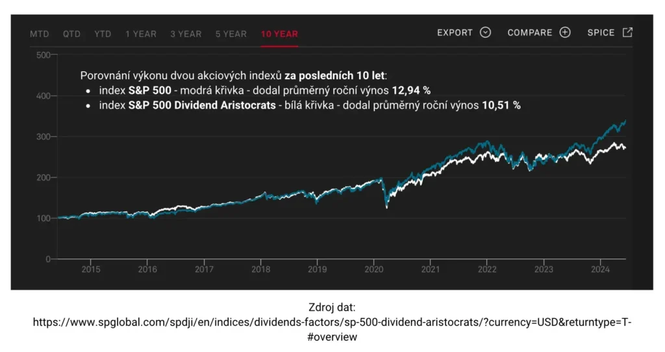
Task: Switch chart to 5 YEAR range
Action: click(231, 34)
